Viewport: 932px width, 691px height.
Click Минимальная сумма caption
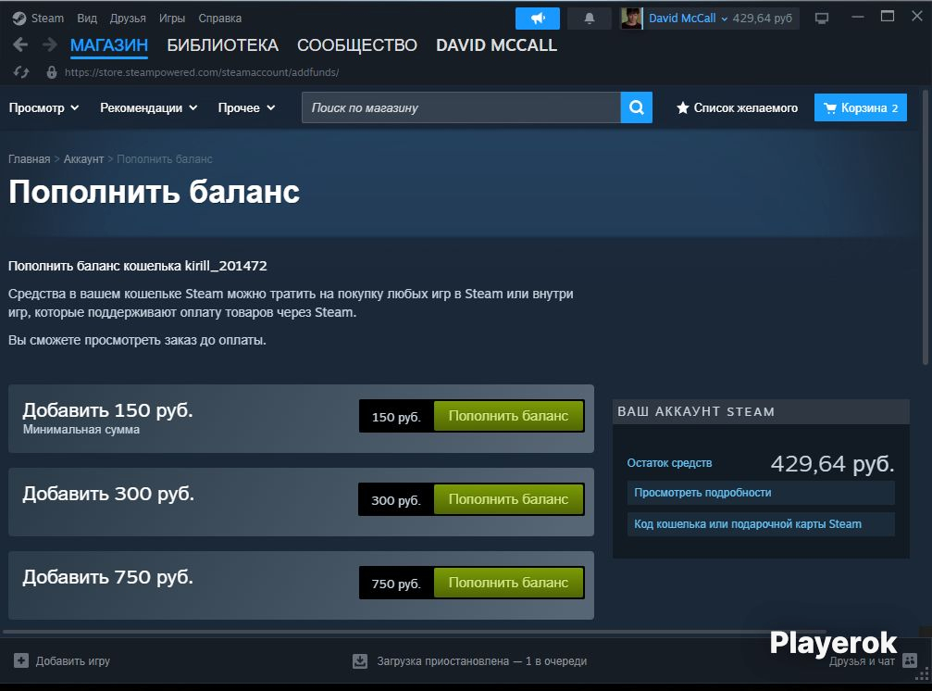tap(81, 430)
